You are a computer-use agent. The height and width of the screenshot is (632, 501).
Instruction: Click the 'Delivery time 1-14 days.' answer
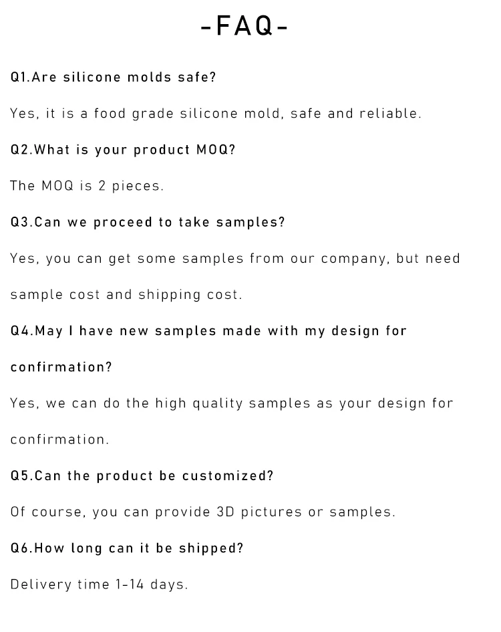pos(100,585)
